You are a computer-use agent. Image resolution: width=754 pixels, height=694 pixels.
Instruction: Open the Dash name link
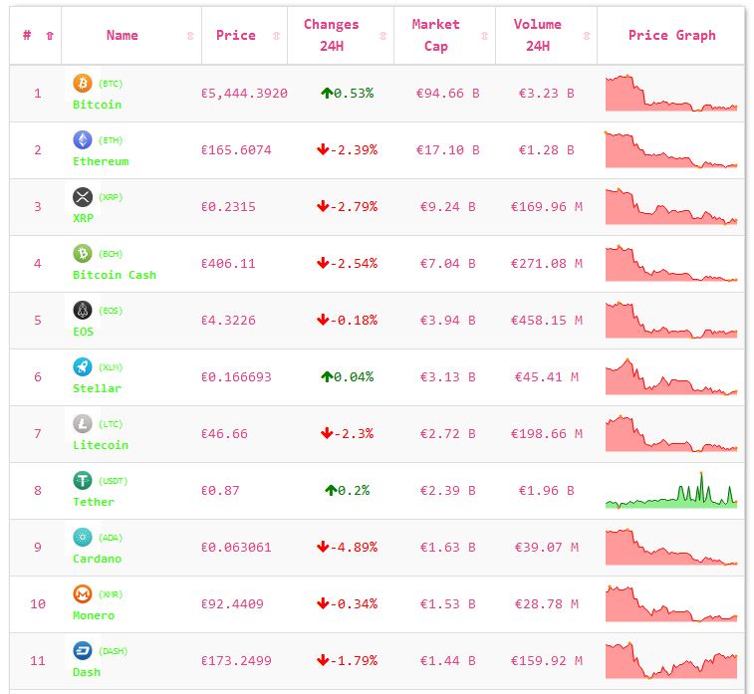point(87,672)
